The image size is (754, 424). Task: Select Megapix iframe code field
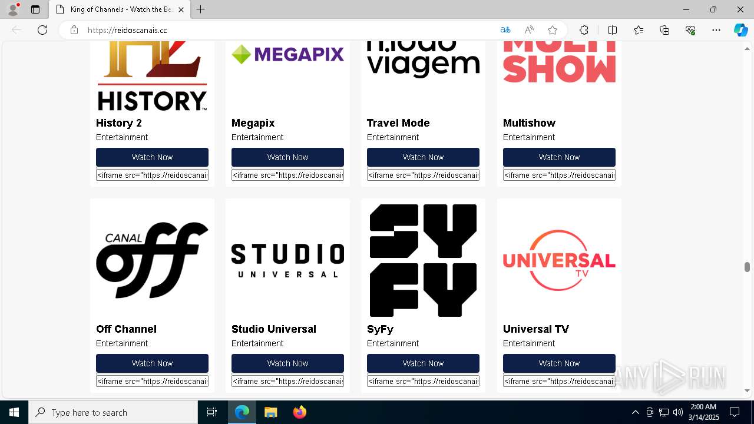click(x=287, y=175)
